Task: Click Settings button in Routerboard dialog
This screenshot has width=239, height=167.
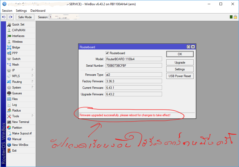Action: 180,69
